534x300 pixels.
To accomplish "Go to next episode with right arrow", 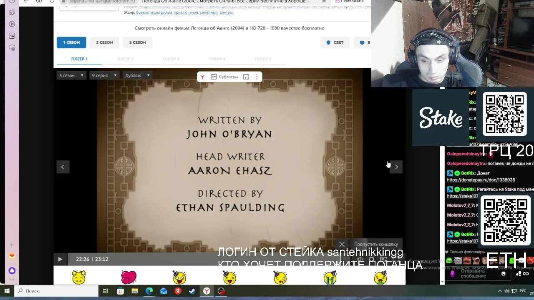I will [396, 167].
